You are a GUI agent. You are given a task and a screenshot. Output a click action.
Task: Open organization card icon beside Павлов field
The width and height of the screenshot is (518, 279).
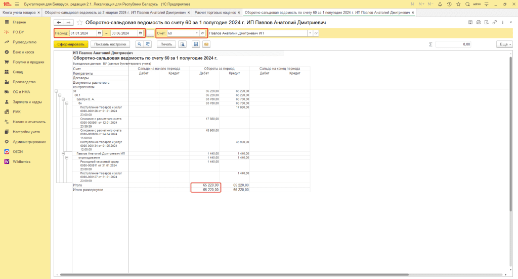click(x=316, y=33)
